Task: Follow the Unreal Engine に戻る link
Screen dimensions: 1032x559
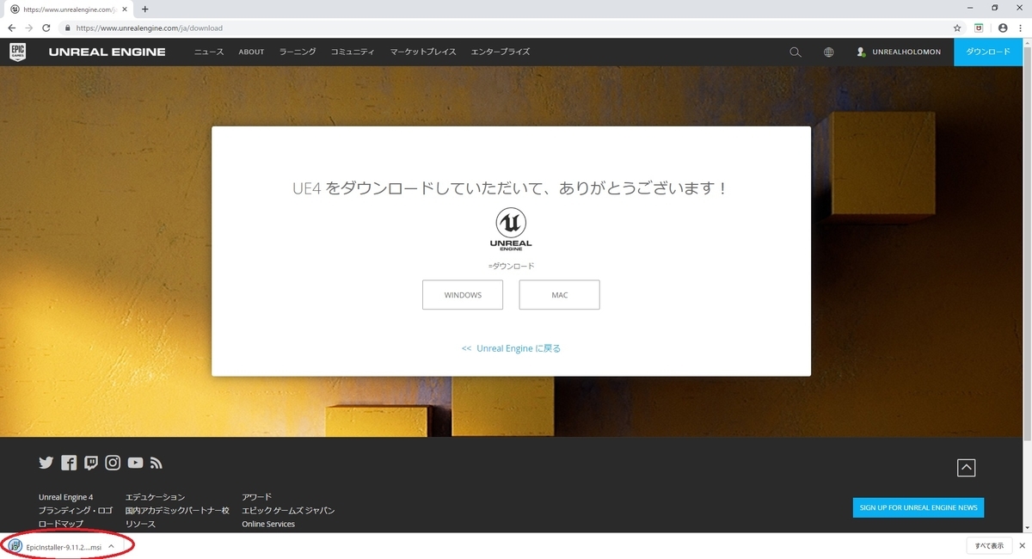Action: coord(511,347)
